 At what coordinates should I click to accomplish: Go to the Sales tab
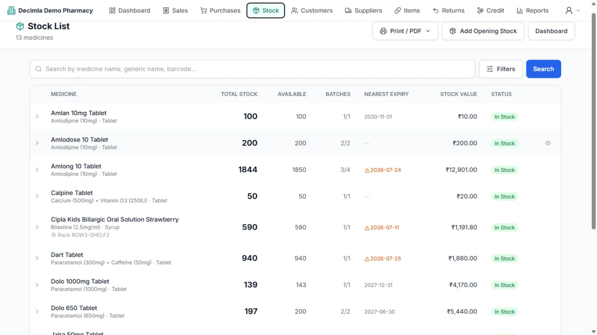coord(175,10)
